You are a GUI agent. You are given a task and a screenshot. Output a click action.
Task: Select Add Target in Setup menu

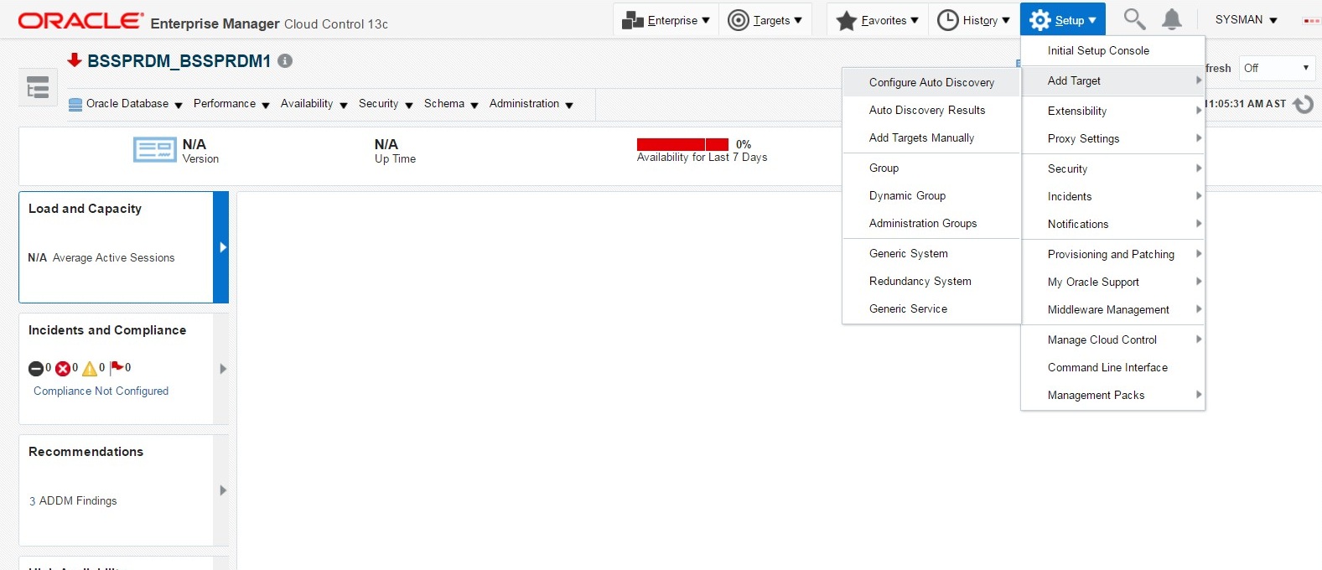click(x=1112, y=80)
